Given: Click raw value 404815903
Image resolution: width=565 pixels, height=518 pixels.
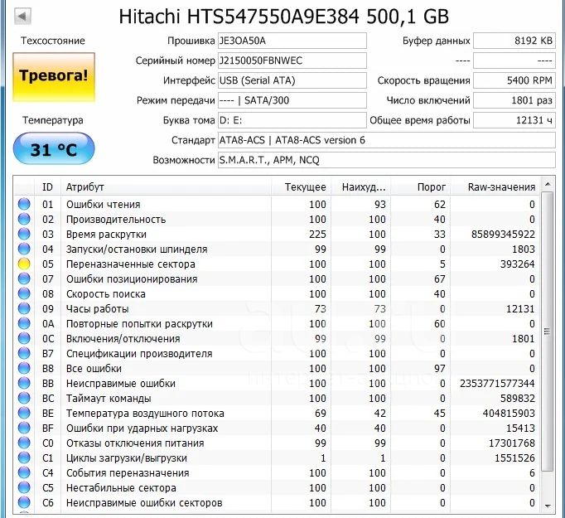Looking at the screenshot, I should click(x=509, y=414).
